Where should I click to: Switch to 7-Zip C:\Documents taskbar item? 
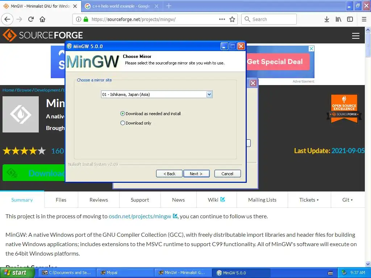point(67,273)
